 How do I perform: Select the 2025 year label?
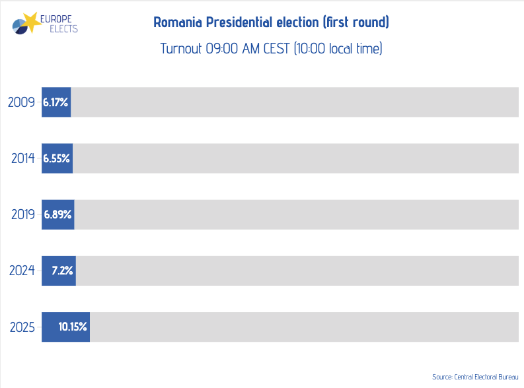[x=20, y=327]
